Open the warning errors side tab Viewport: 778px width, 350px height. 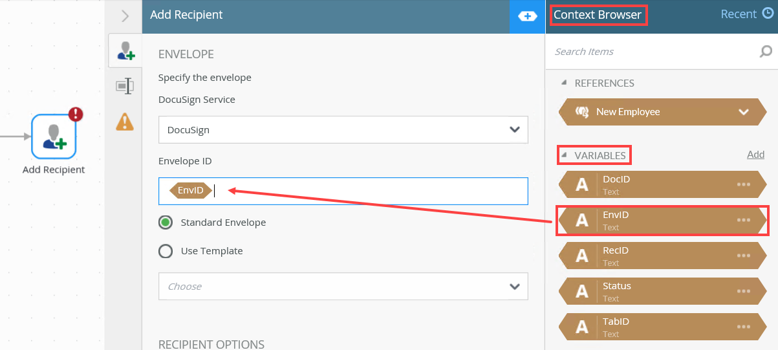[x=125, y=121]
